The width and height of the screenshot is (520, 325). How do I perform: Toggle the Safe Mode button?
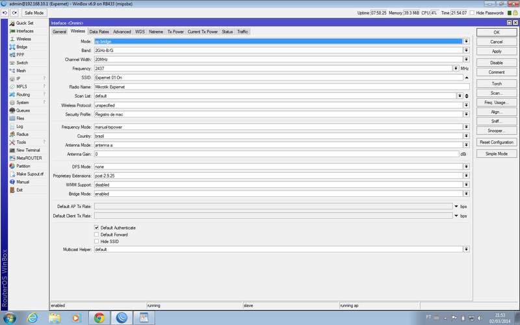34,13
